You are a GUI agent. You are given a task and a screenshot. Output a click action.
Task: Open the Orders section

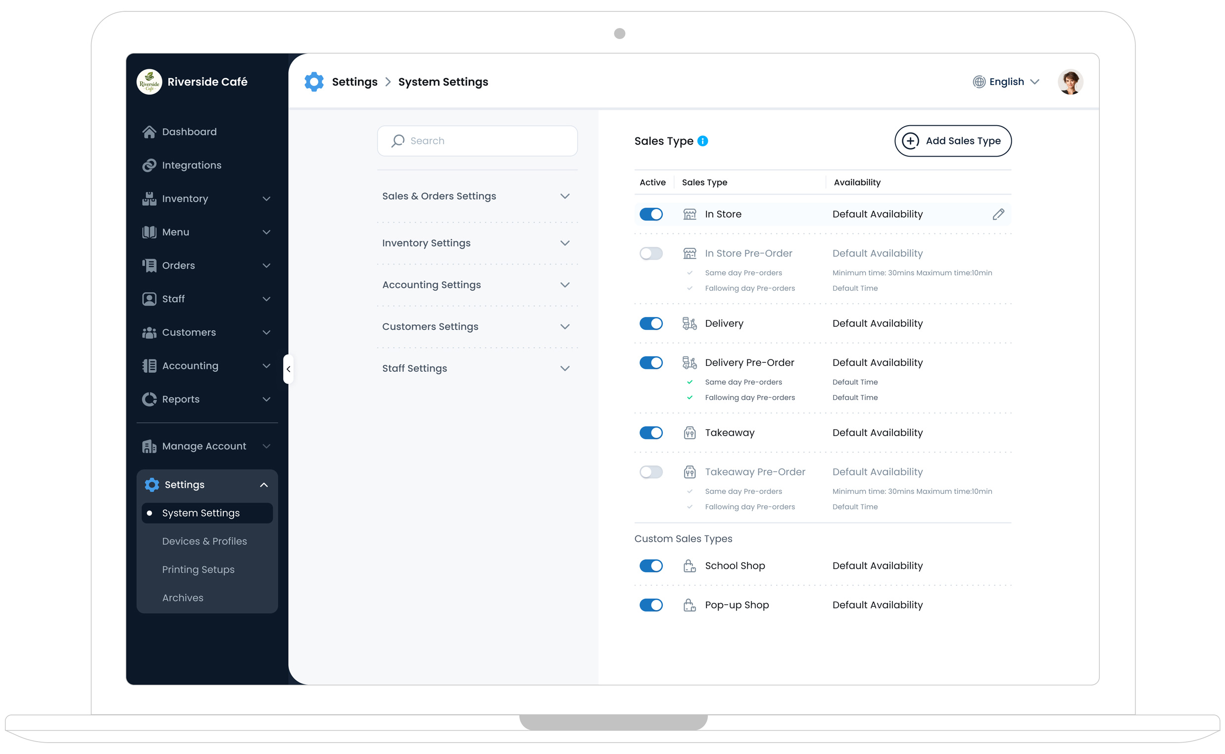tap(179, 266)
